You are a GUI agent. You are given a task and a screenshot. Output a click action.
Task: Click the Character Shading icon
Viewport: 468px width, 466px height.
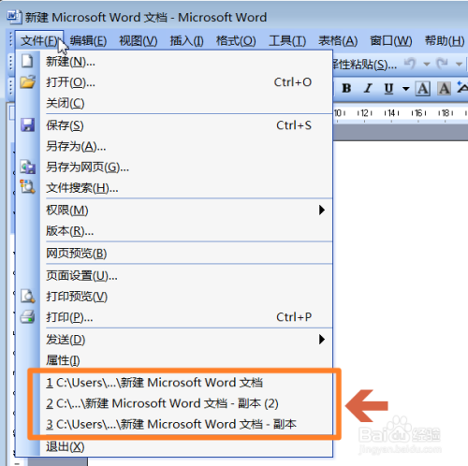click(444, 89)
